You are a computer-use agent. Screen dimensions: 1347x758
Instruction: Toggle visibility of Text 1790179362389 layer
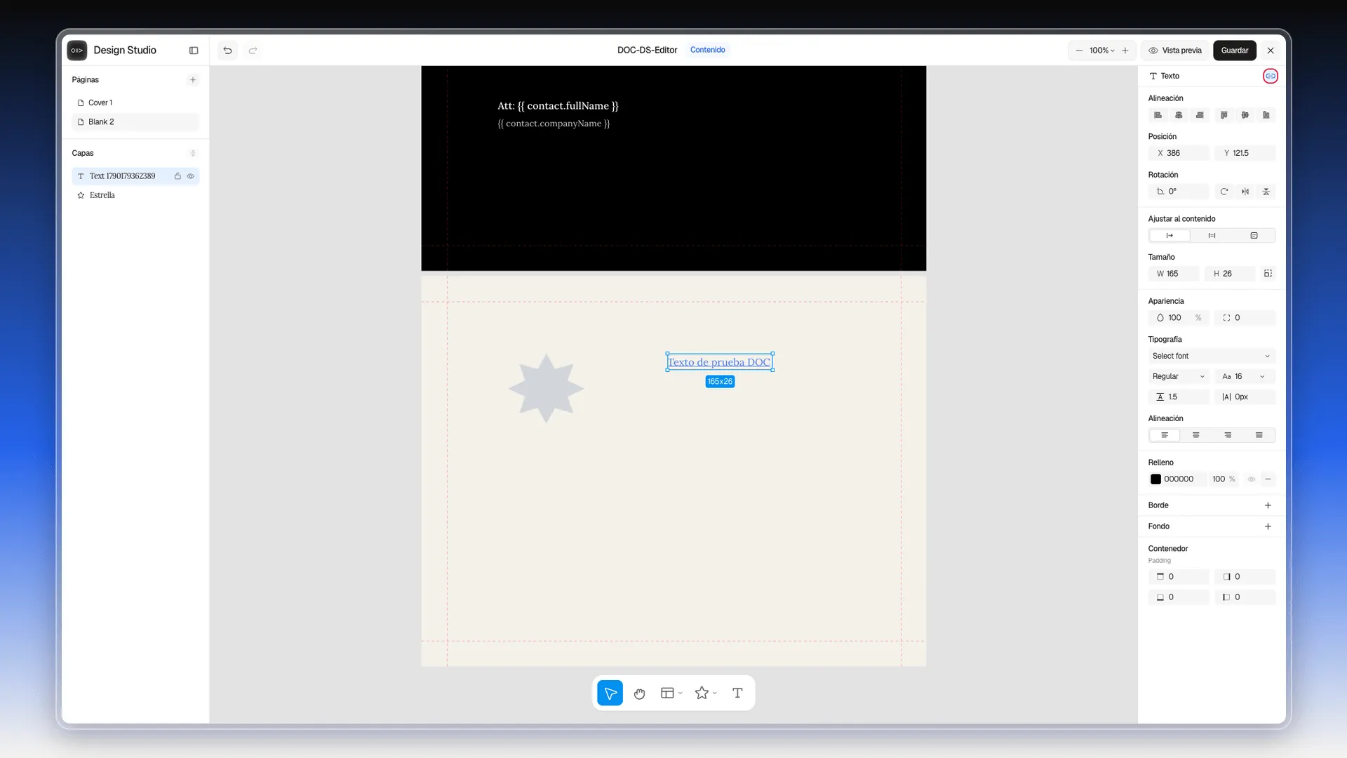tap(190, 176)
